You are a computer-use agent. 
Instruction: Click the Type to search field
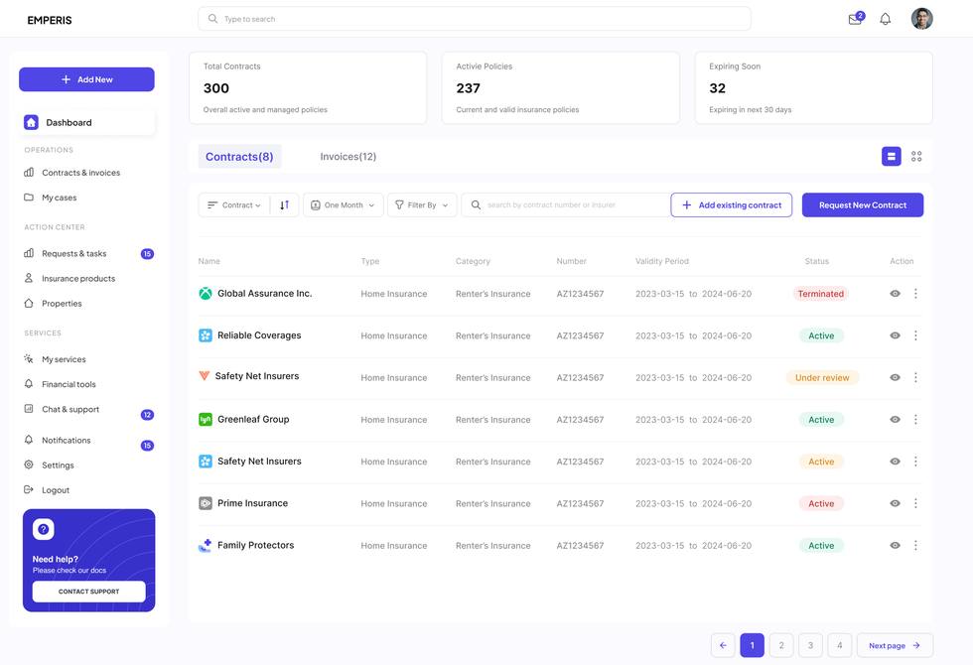pyautogui.click(x=475, y=19)
